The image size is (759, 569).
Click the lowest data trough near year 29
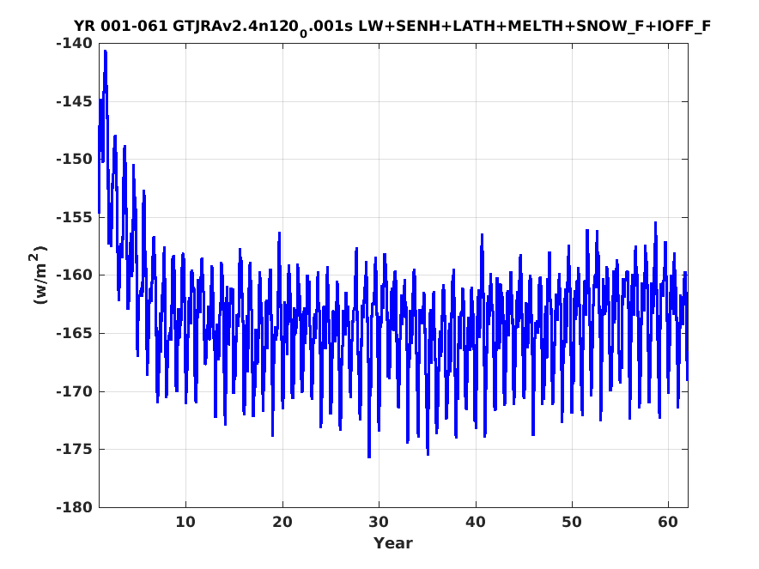point(369,457)
